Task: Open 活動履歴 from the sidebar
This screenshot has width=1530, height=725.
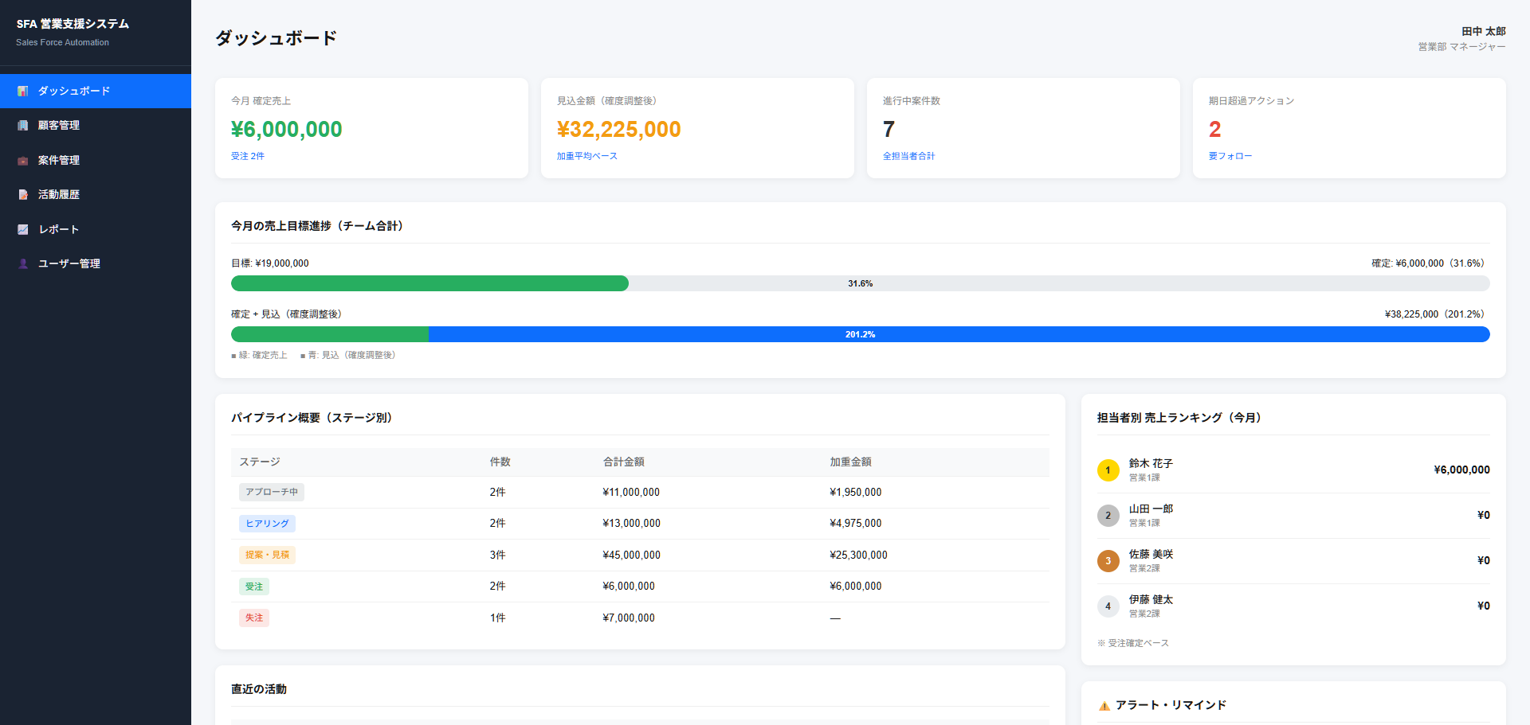Action: click(96, 194)
